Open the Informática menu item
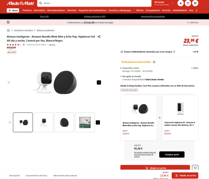Viewport: 209px width, 179px height. point(39,10)
